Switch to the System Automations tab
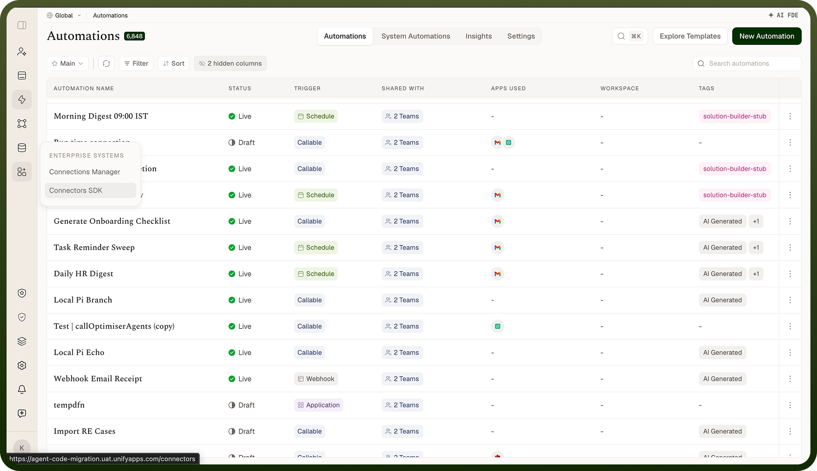 pos(416,36)
